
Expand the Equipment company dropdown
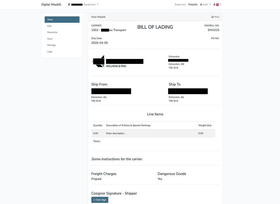click(x=83, y=4)
